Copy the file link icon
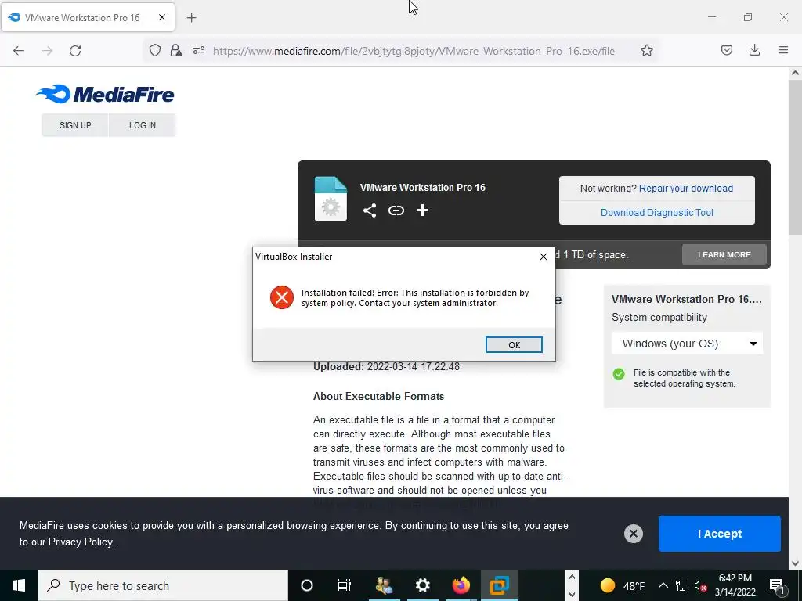 pos(396,211)
